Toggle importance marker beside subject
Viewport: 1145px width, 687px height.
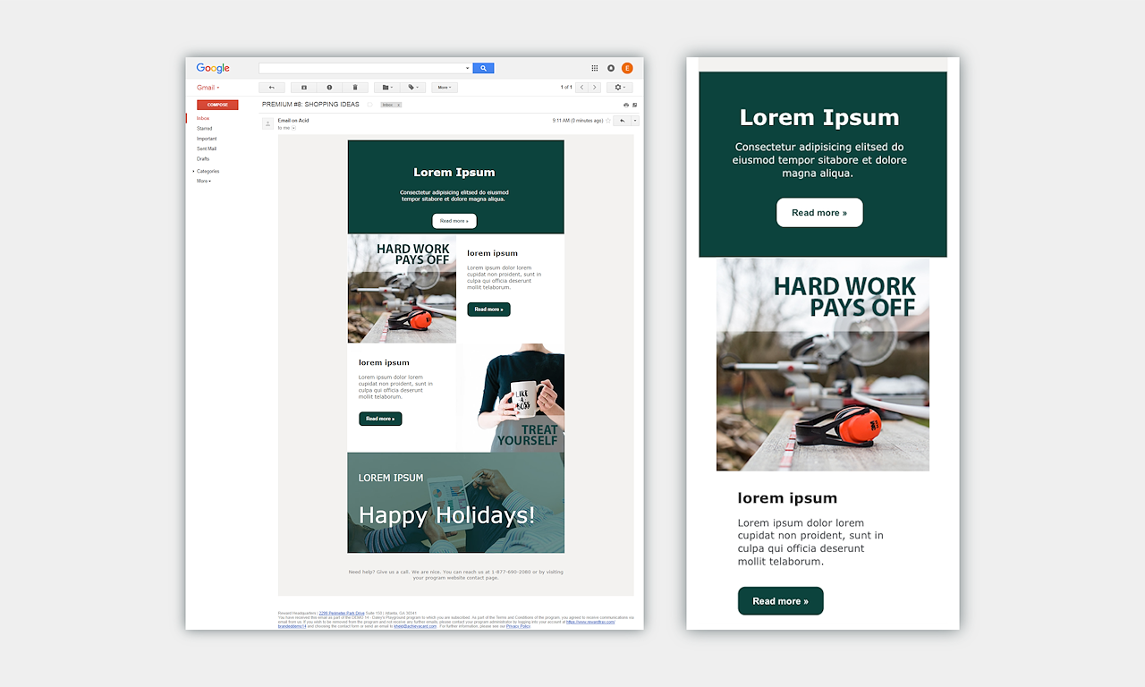pyautogui.click(x=369, y=105)
